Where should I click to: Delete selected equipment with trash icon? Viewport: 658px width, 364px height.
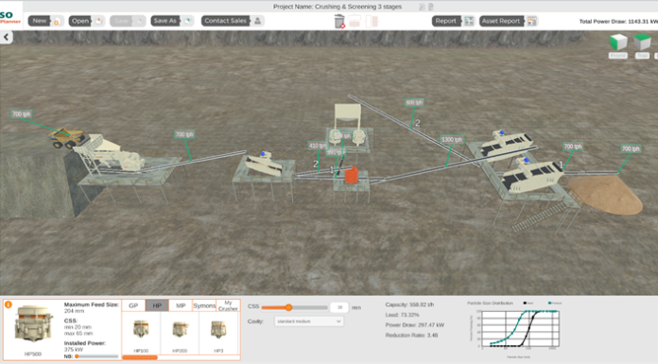pyautogui.click(x=339, y=21)
